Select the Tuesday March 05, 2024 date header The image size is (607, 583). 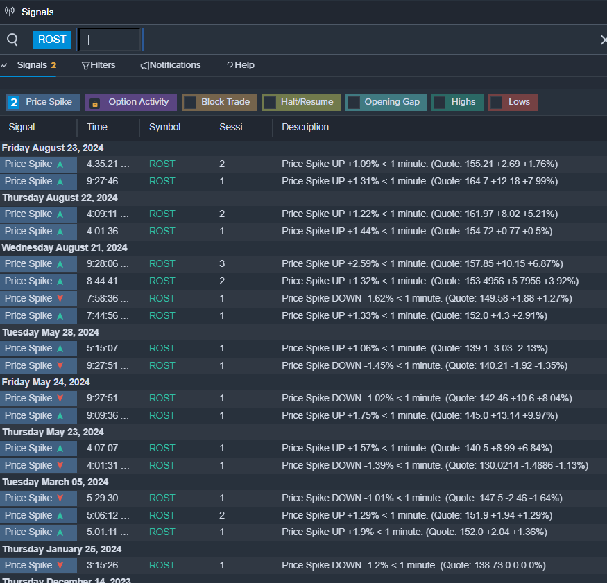tap(55, 482)
